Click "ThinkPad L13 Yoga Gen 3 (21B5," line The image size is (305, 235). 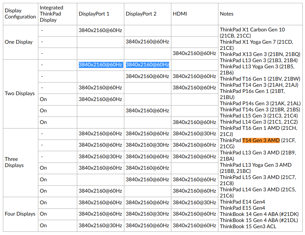click(257, 67)
